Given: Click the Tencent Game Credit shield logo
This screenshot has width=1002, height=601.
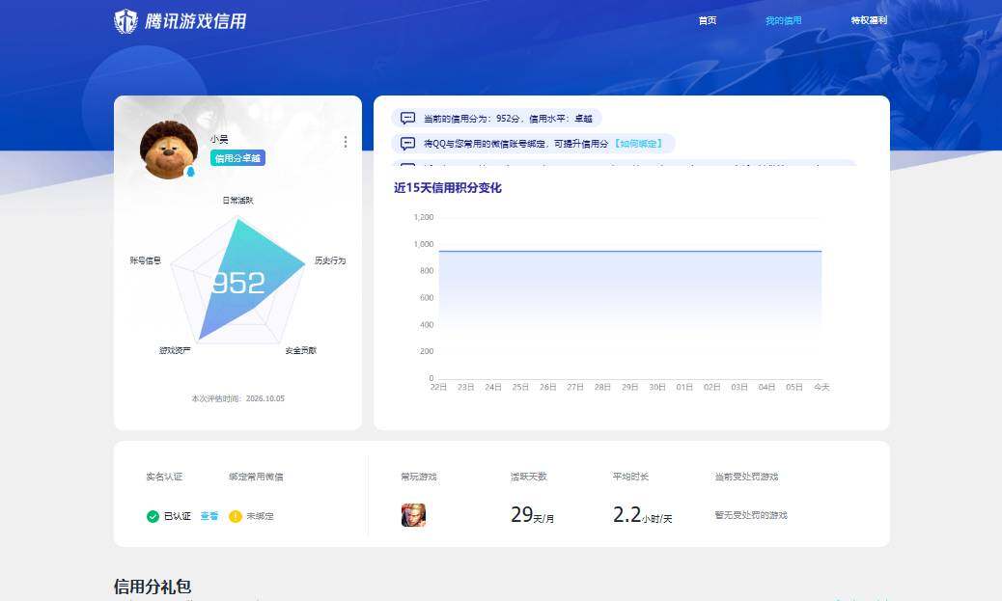Looking at the screenshot, I should 125,21.
